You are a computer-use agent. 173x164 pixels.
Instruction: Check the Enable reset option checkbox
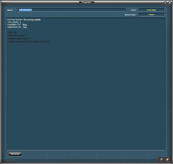pyautogui.click(x=50, y=42)
